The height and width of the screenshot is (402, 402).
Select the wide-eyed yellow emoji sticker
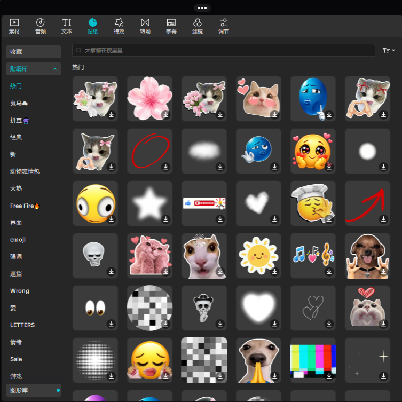click(95, 203)
